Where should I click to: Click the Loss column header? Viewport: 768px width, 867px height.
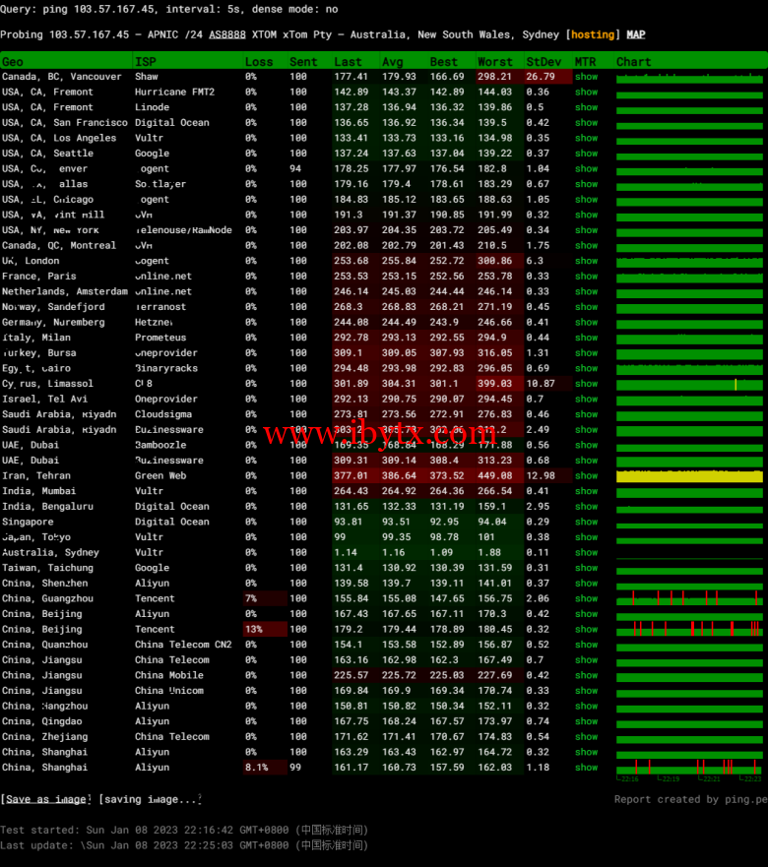[259, 61]
